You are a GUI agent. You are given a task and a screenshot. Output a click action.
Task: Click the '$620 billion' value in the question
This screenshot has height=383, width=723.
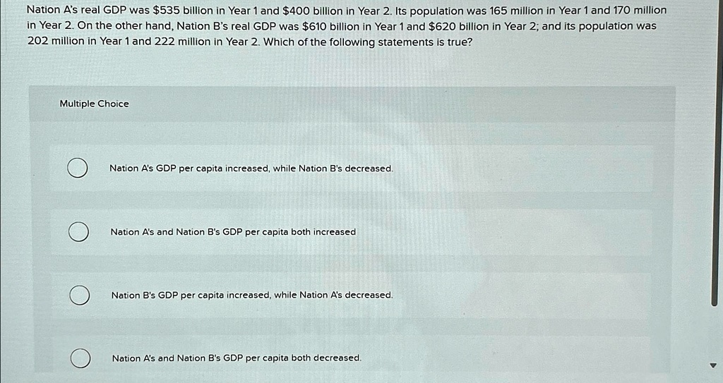point(456,26)
